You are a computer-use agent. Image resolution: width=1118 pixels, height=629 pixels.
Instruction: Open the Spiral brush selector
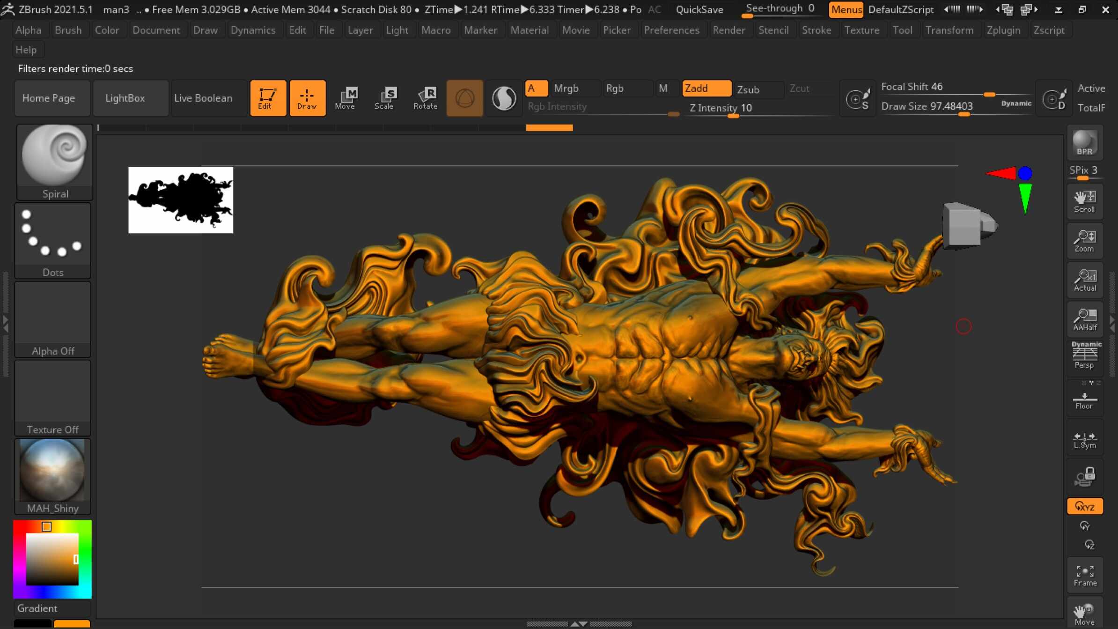[55, 162]
